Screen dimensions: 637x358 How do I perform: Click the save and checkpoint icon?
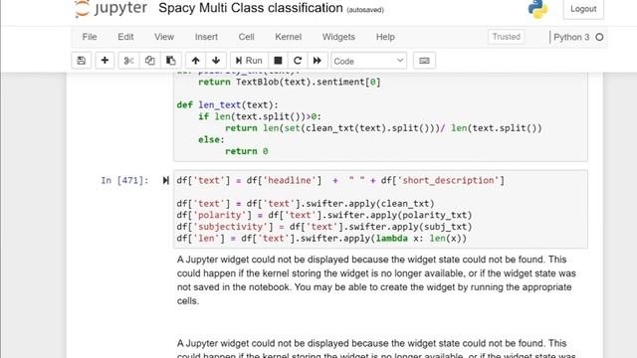pos(82,61)
